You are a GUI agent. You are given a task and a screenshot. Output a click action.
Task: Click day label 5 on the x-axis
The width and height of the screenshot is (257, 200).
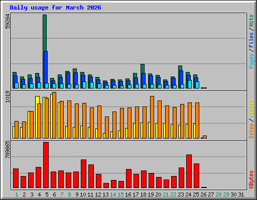click(47, 194)
